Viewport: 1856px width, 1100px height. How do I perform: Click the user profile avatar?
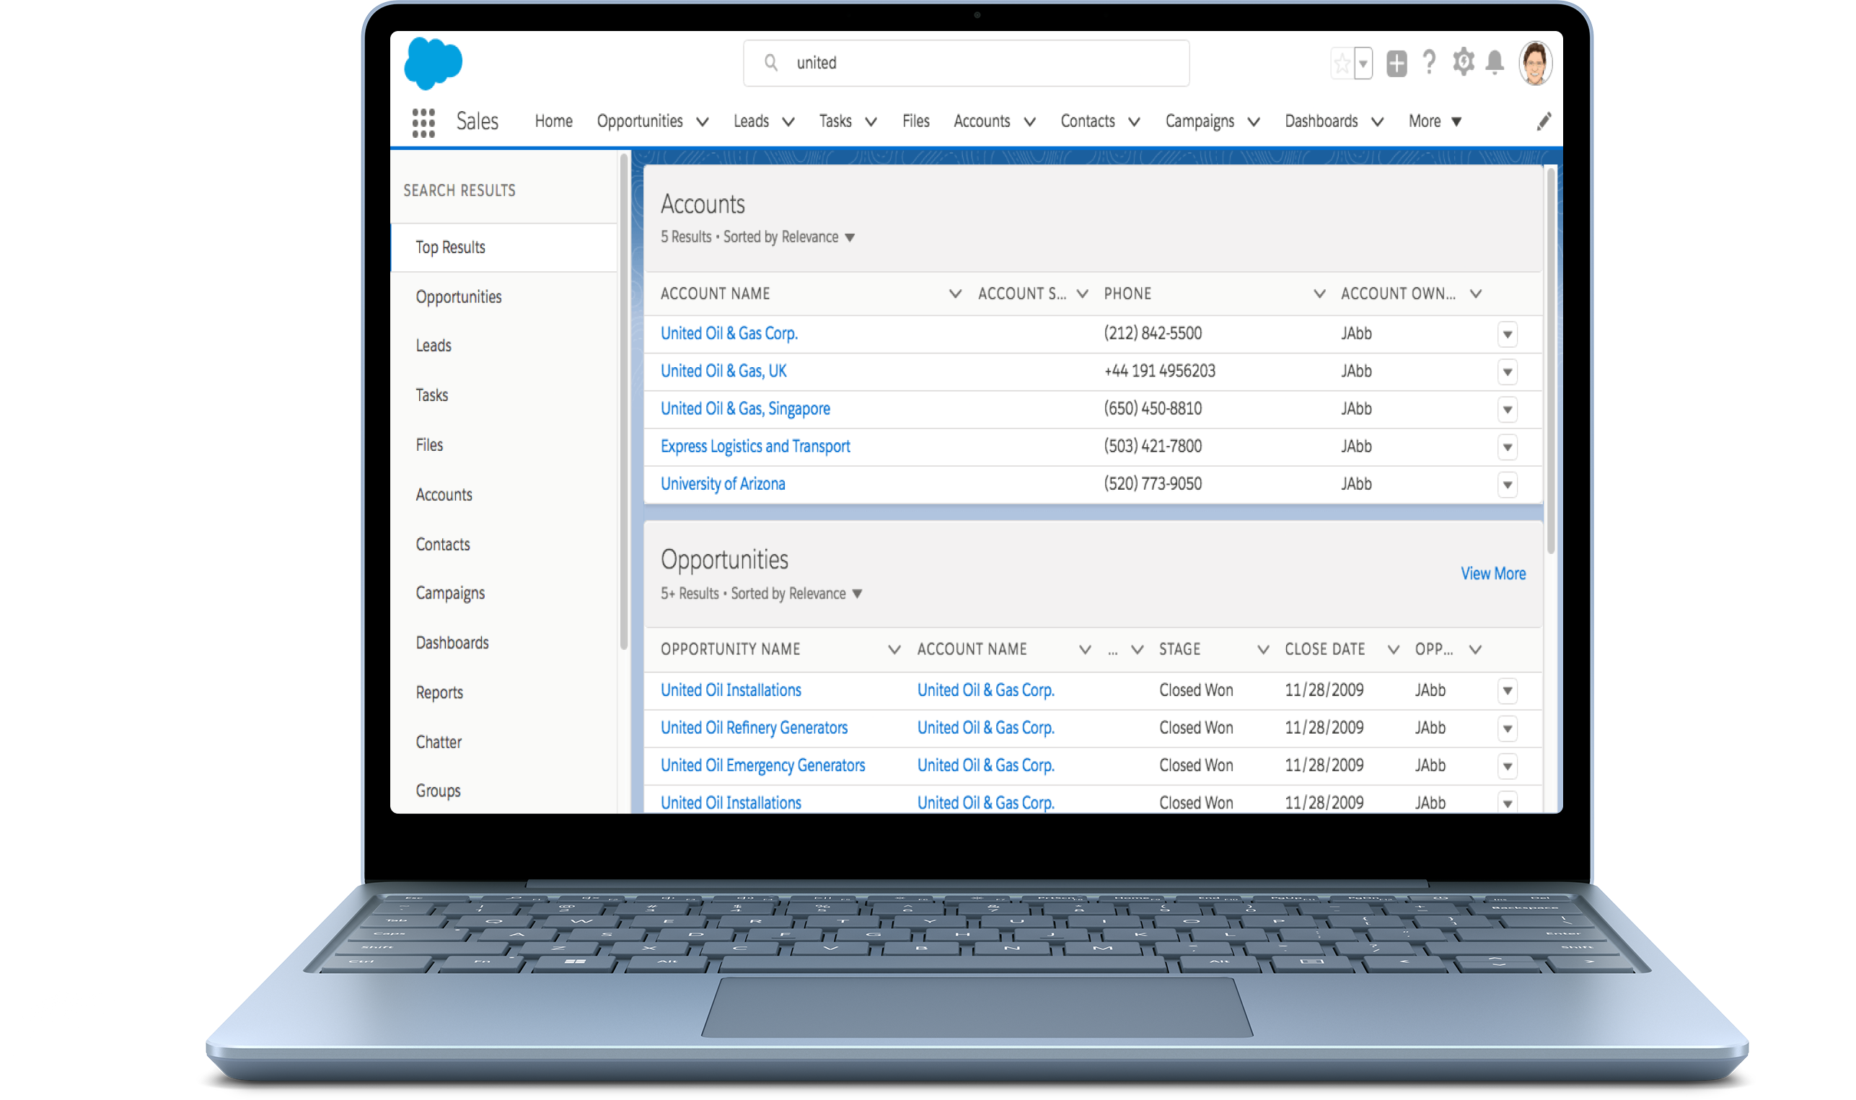1534,63
